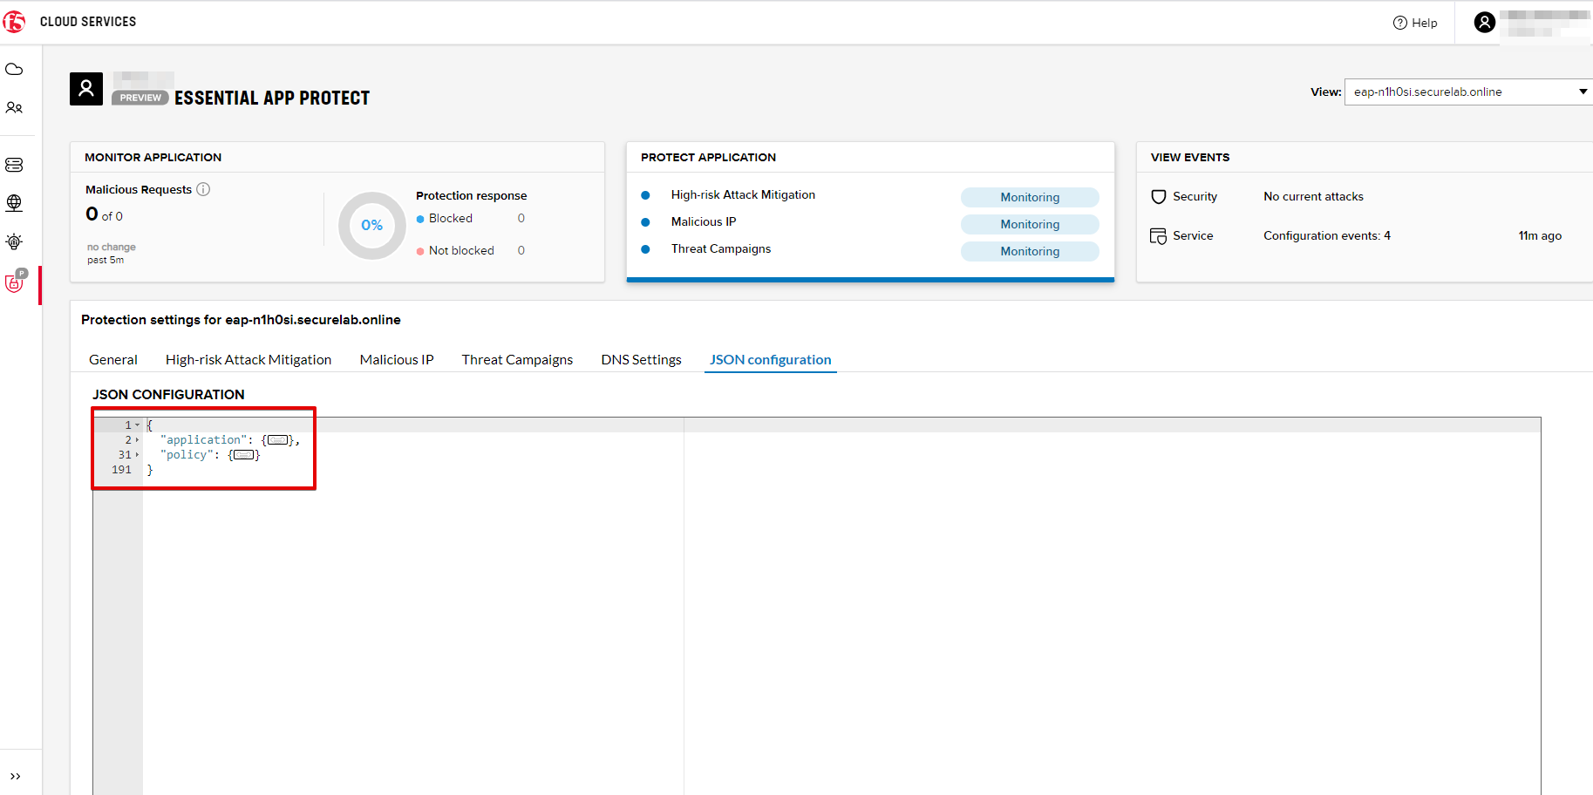Open the server stack sidebar icon
Viewport: 1593px width, 795px height.
pos(14,165)
